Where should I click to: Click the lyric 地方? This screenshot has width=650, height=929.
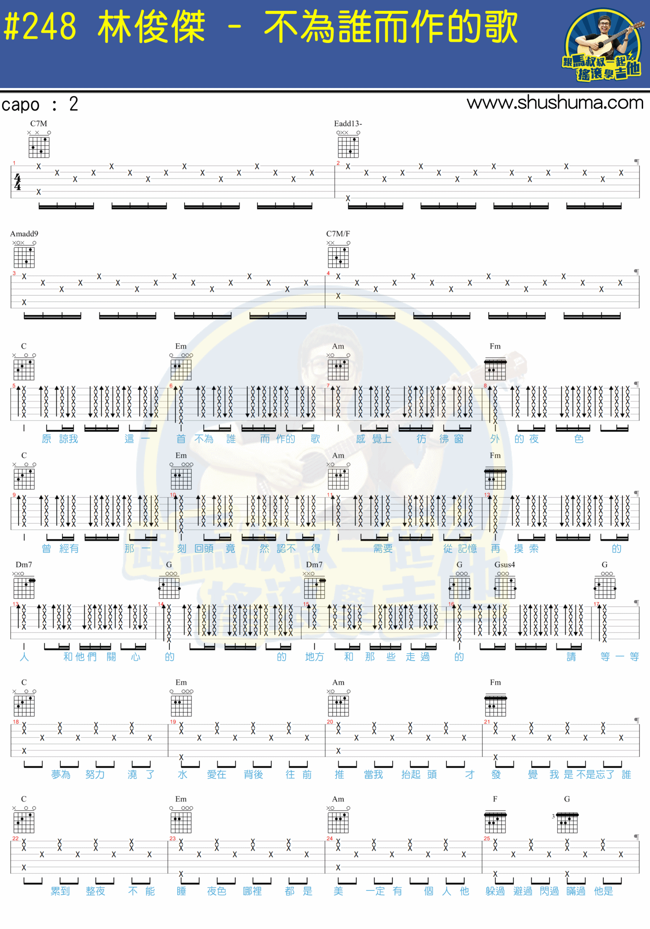[315, 657]
